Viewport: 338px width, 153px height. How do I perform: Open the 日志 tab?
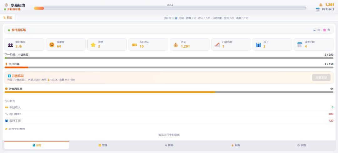tap(8, 18)
